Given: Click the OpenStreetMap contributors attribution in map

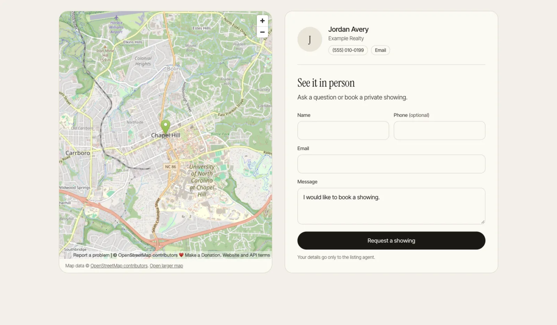Looking at the screenshot, I should coord(148,255).
